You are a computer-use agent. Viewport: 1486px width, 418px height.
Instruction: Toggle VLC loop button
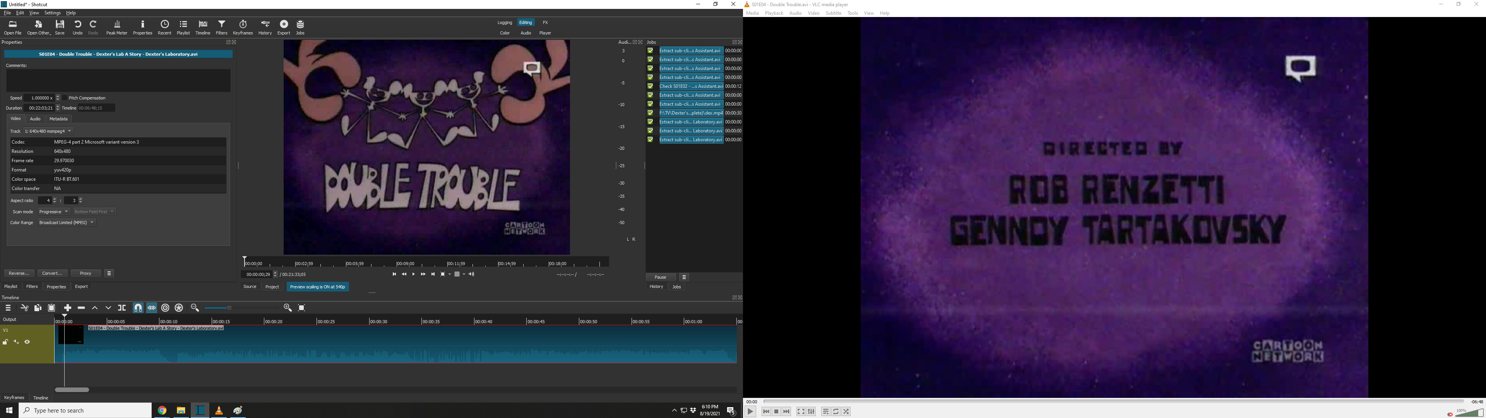[x=836, y=412]
